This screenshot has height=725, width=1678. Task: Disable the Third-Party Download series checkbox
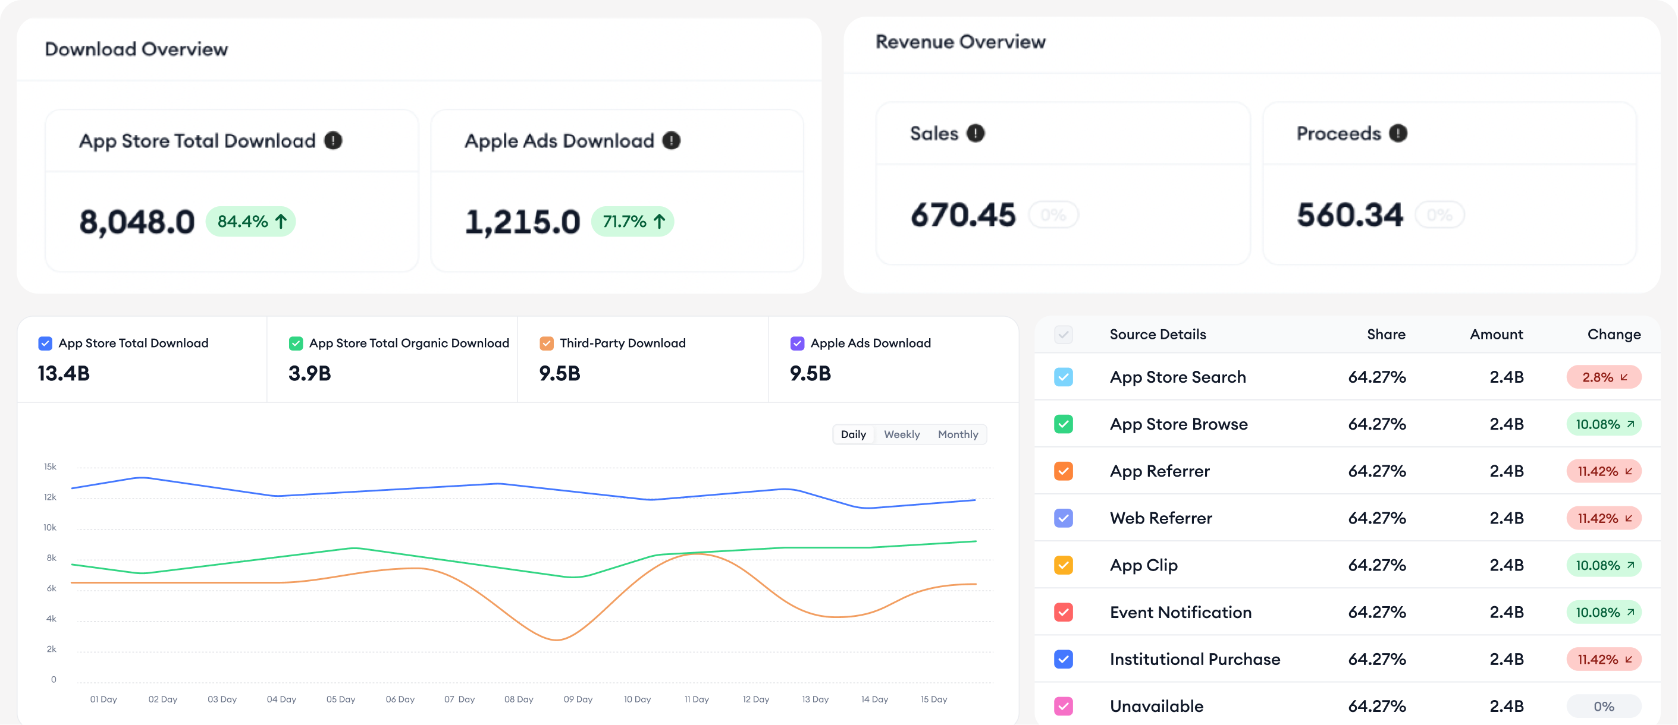click(x=547, y=342)
